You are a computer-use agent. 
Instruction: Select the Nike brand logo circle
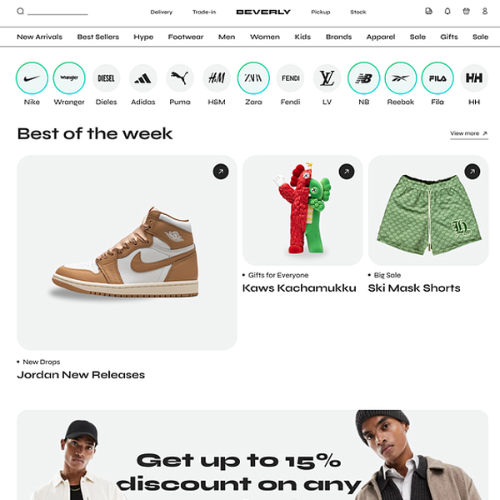coord(32,78)
